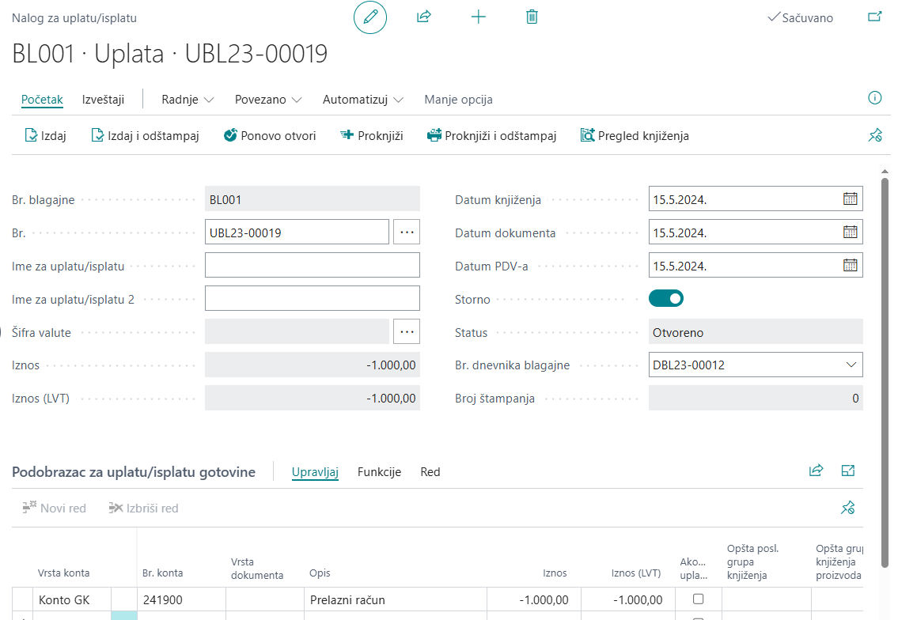Click the Iznos (LVT) cell in Konto GK row
Screen dimensions: 898x620
click(x=627, y=600)
